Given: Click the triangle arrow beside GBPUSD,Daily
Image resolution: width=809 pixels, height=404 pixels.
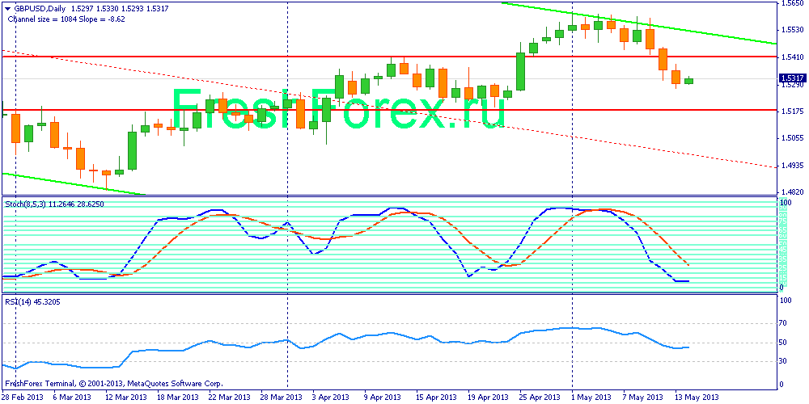Looking at the screenshot, I should coord(8,7).
